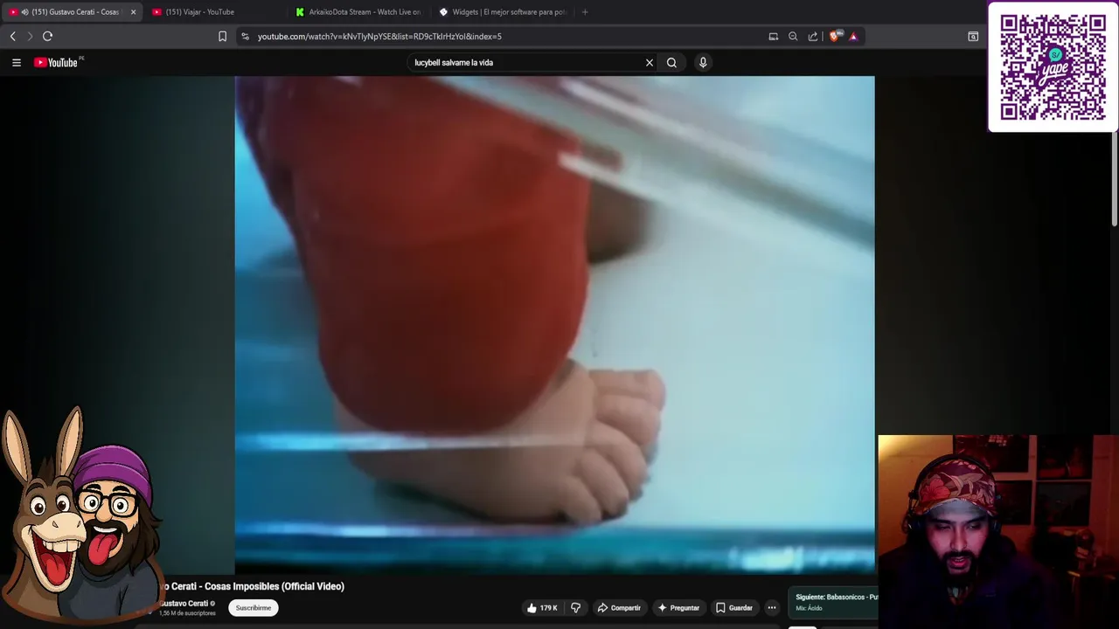Open the Brave Shields lion icon
This screenshot has height=629, width=1119.
[x=834, y=37]
